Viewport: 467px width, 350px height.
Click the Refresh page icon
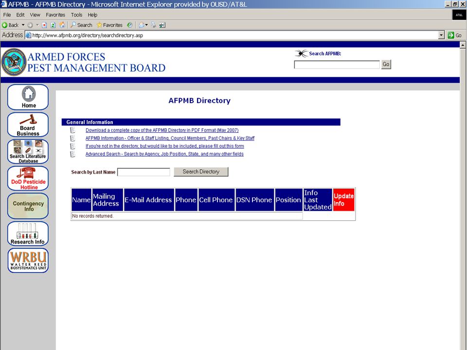(x=53, y=25)
